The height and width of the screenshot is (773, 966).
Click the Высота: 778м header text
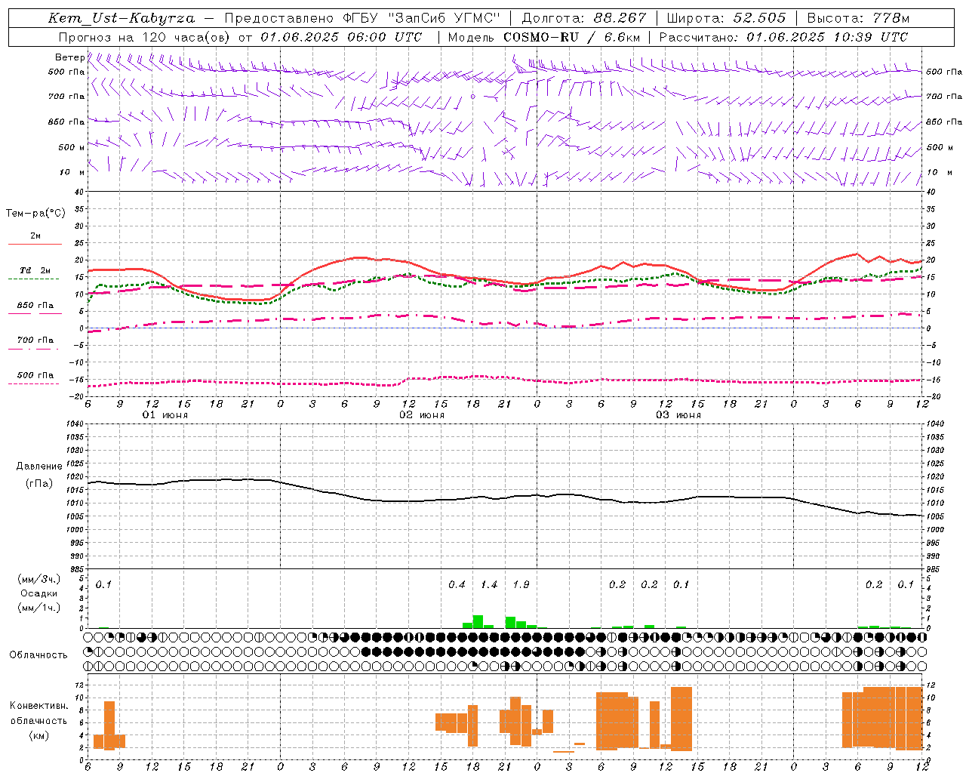858,18
